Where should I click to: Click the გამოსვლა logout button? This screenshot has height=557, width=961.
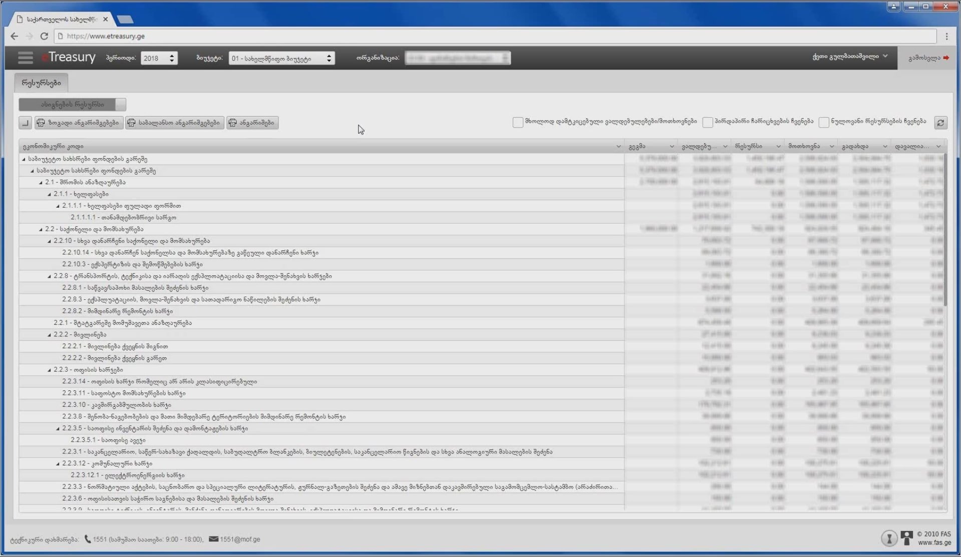coord(928,58)
